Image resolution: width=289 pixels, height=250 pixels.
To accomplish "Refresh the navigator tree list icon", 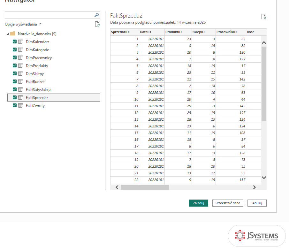I will coord(97,24).
